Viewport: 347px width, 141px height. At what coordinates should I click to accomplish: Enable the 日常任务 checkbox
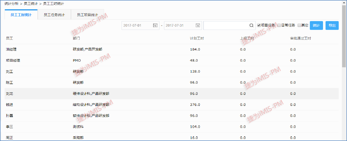tap(279, 25)
